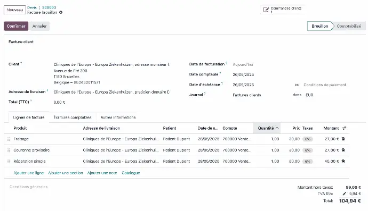The width and height of the screenshot is (368, 211).
Task: Sort by the Prix column header
Action: click(296, 128)
